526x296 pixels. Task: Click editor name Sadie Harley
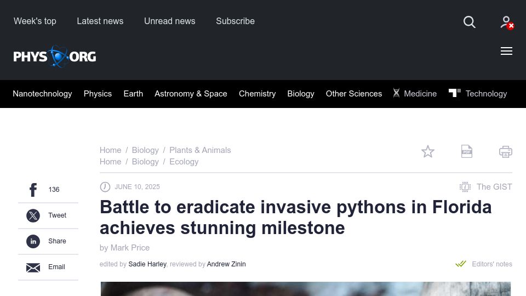[x=147, y=264]
